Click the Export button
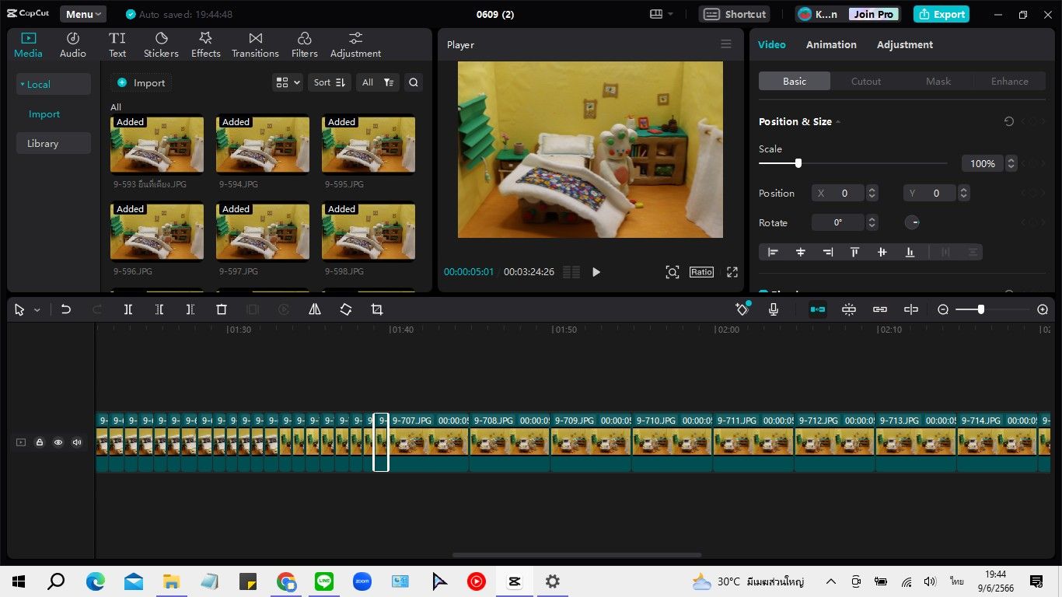The image size is (1062, 597). [943, 14]
